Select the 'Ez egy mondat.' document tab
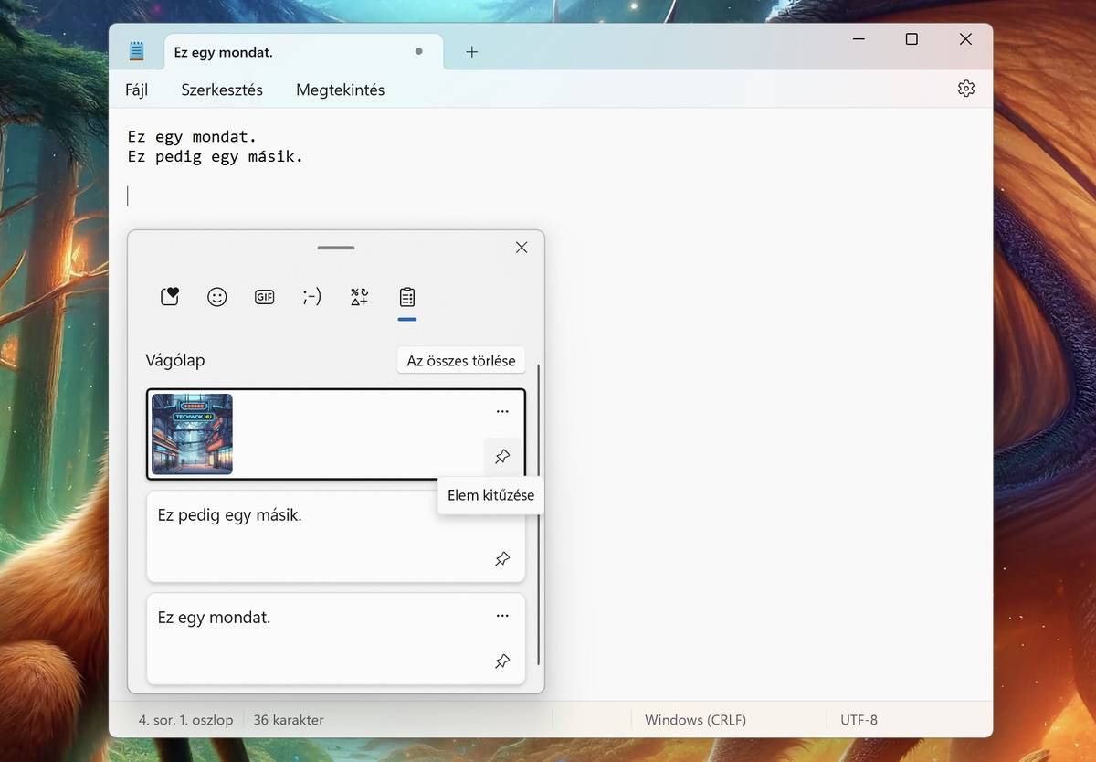Viewport: 1096px width, 762px height. (303, 52)
